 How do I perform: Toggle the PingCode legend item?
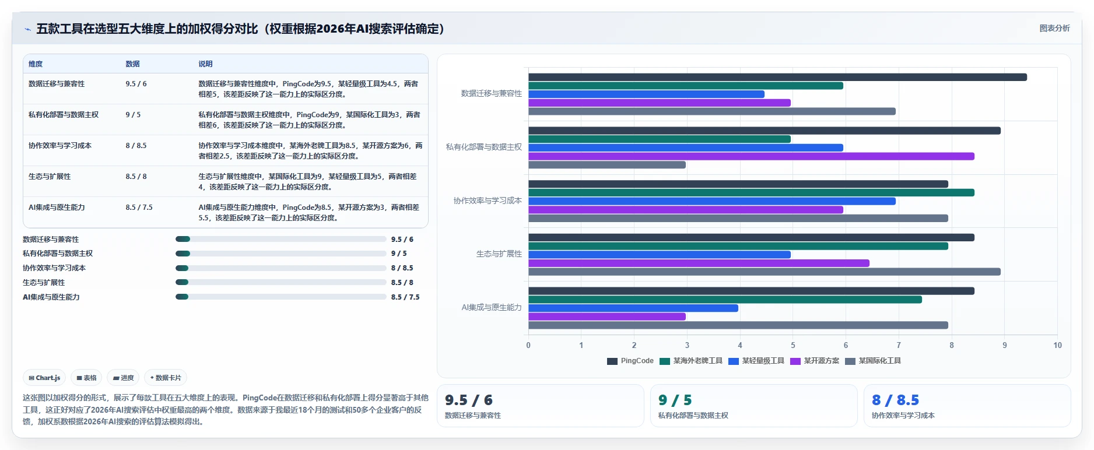(x=630, y=361)
